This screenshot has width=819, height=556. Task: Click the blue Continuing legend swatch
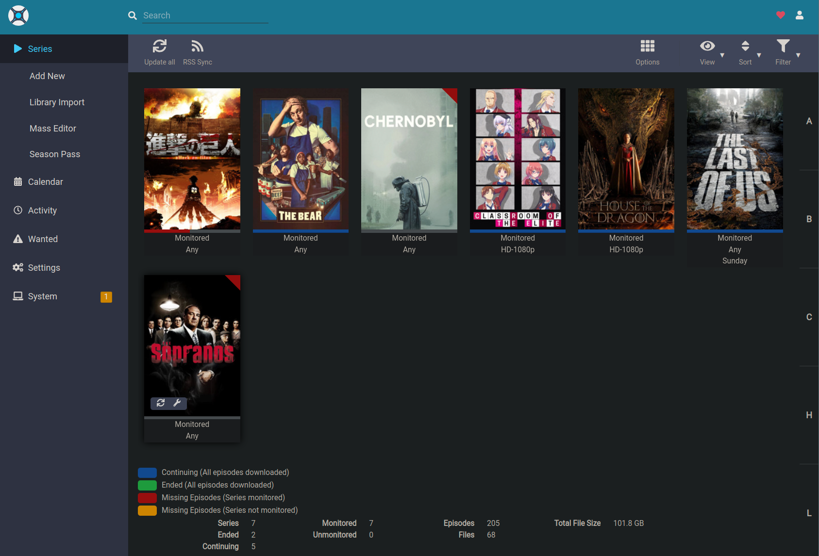tap(147, 473)
